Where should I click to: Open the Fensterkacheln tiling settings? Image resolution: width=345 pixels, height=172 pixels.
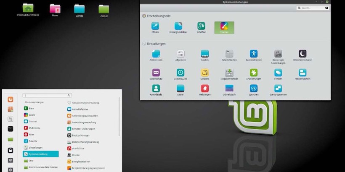click(x=303, y=74)
